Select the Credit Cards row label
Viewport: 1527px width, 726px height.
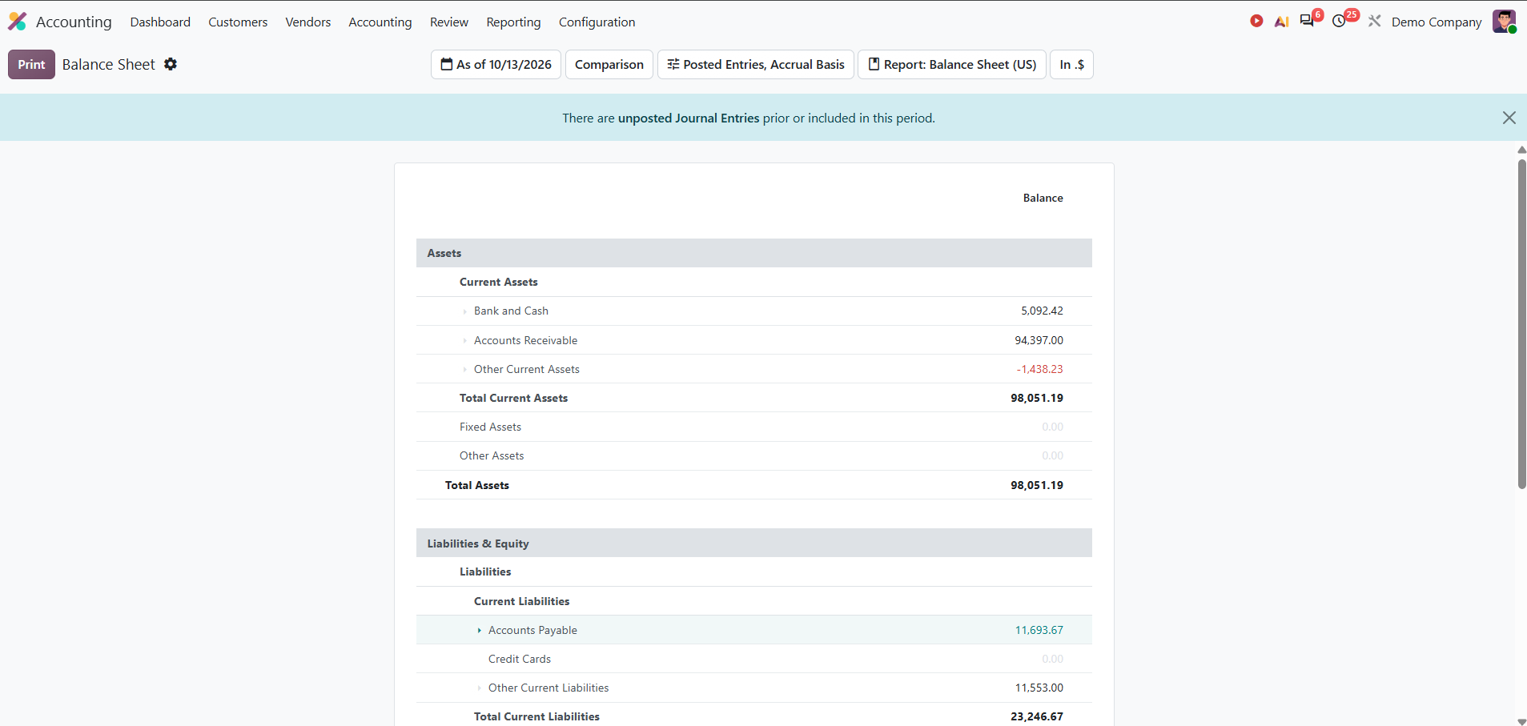click(520, 659)
